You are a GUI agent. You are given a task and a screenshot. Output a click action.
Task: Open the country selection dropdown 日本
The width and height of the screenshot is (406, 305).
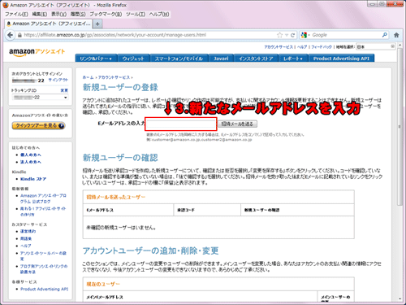tap(375, 46)
